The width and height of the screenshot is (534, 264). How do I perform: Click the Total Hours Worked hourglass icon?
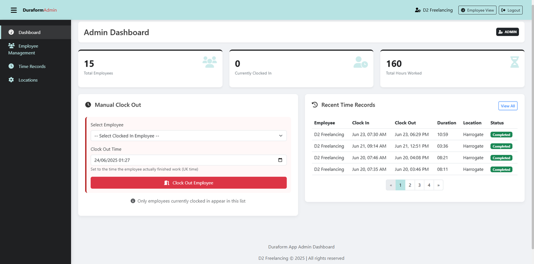point(515,62)
